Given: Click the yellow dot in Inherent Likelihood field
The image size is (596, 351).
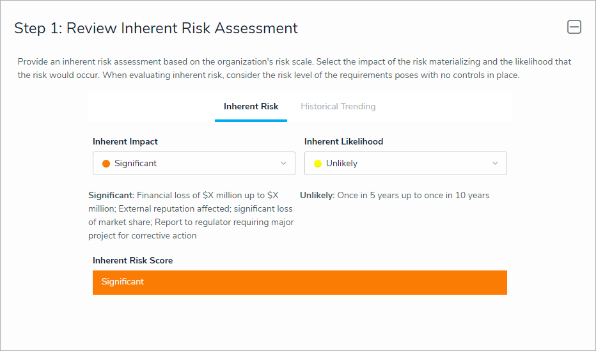Looking at the screenshot, I should (x=318, y=164).
